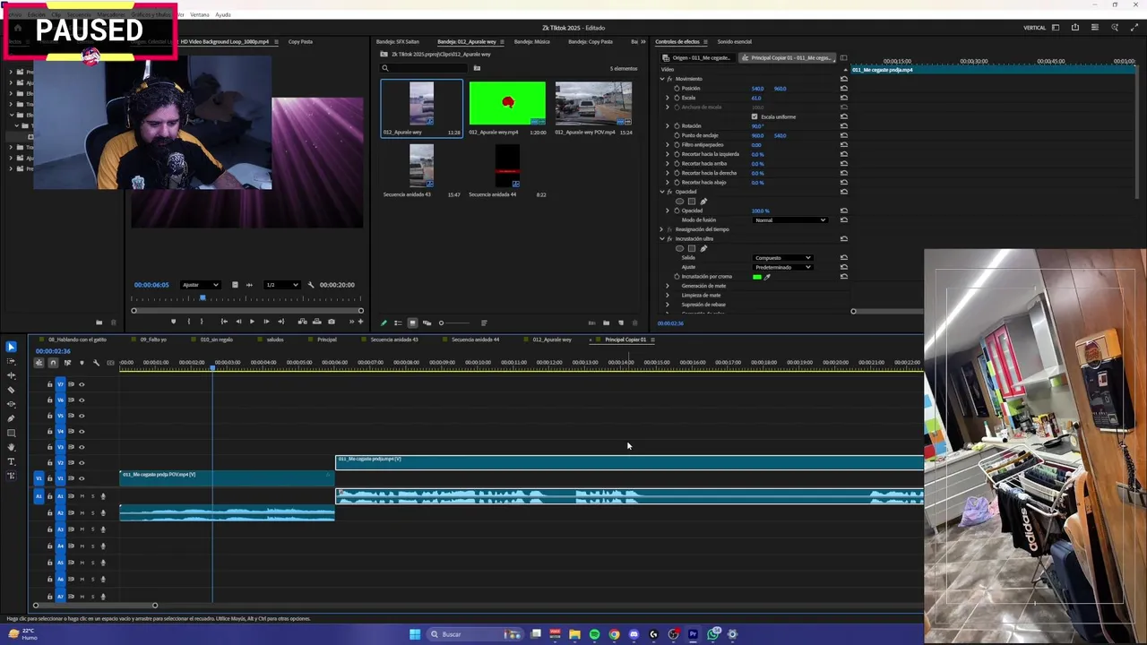Select the Hand tool
Viewport: 1147px width, 645px height.
point(11,447)
